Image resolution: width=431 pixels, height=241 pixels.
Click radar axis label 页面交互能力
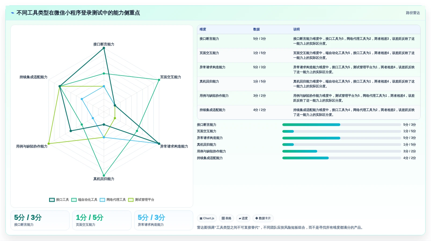pyautogui.click(x=170, y=77)
